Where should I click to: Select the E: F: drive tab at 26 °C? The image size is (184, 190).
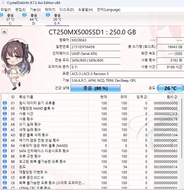(x=57, y=19)
